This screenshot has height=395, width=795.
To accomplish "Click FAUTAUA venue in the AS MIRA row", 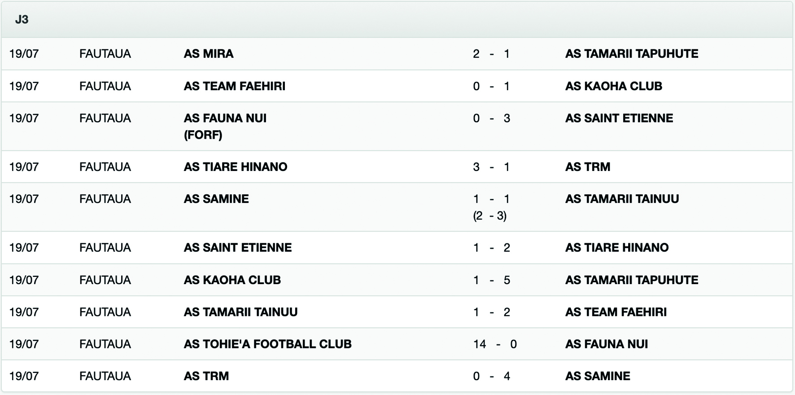I will click(105, 54).
